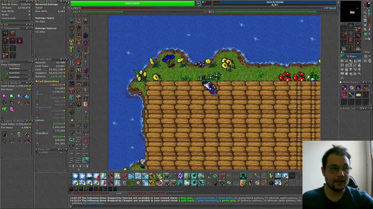The height and width of the screenshot is (209, 373).
Task: Collapse the Input Analyser panel
Action: coord(64,2)
